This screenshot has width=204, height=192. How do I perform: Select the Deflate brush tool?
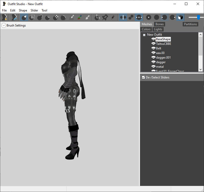(x=47, y=17)
